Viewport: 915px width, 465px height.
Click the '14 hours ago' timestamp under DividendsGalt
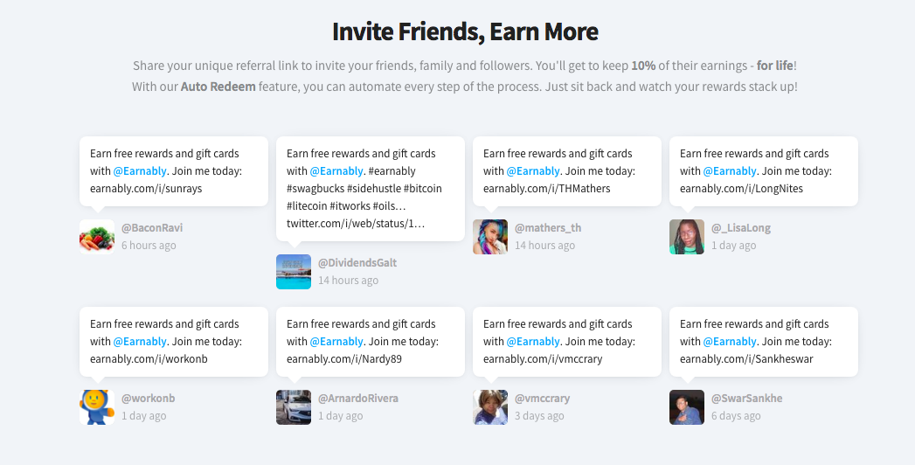(349, 281)
